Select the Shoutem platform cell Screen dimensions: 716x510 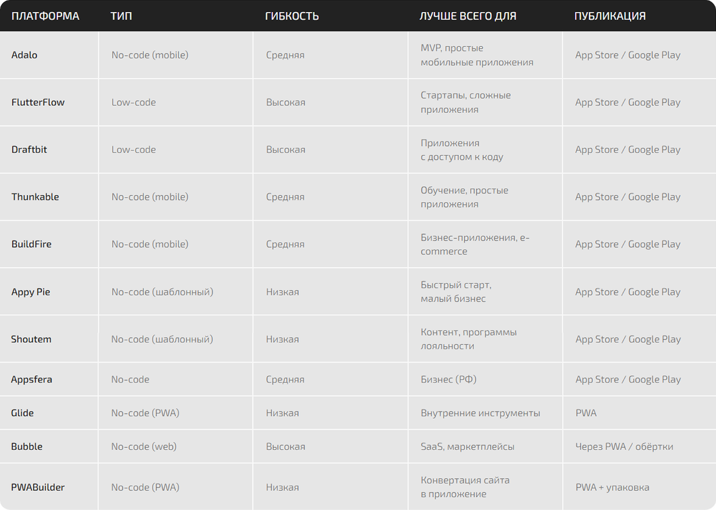tap(31, 339)
